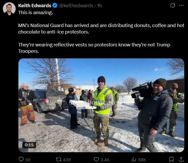
Task: Play the National Guard donuts video
Action: pyautogui.click(x=101, y=105)
